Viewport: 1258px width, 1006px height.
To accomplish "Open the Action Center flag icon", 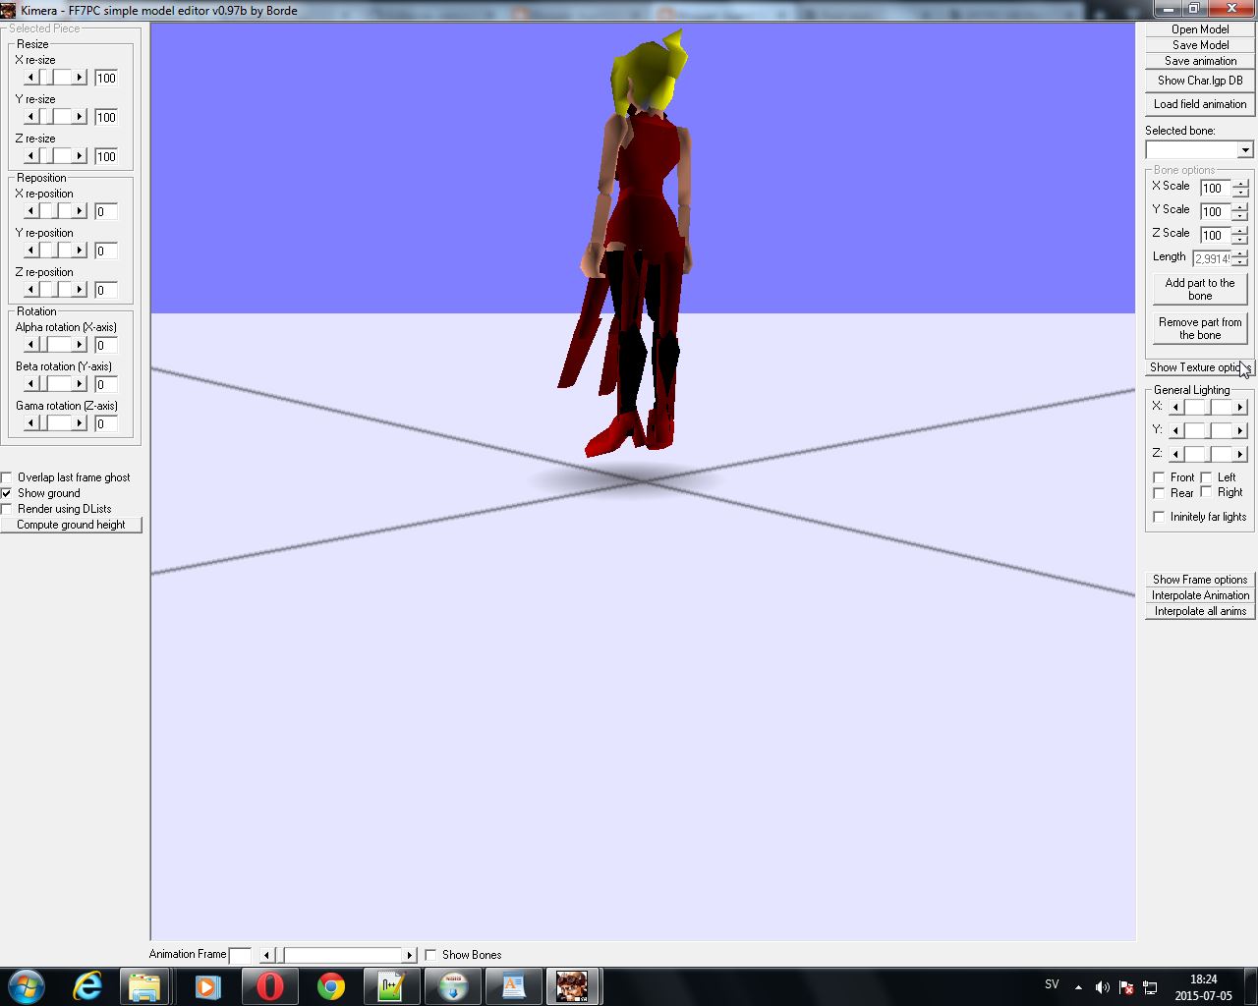I will coord(1125,987).
